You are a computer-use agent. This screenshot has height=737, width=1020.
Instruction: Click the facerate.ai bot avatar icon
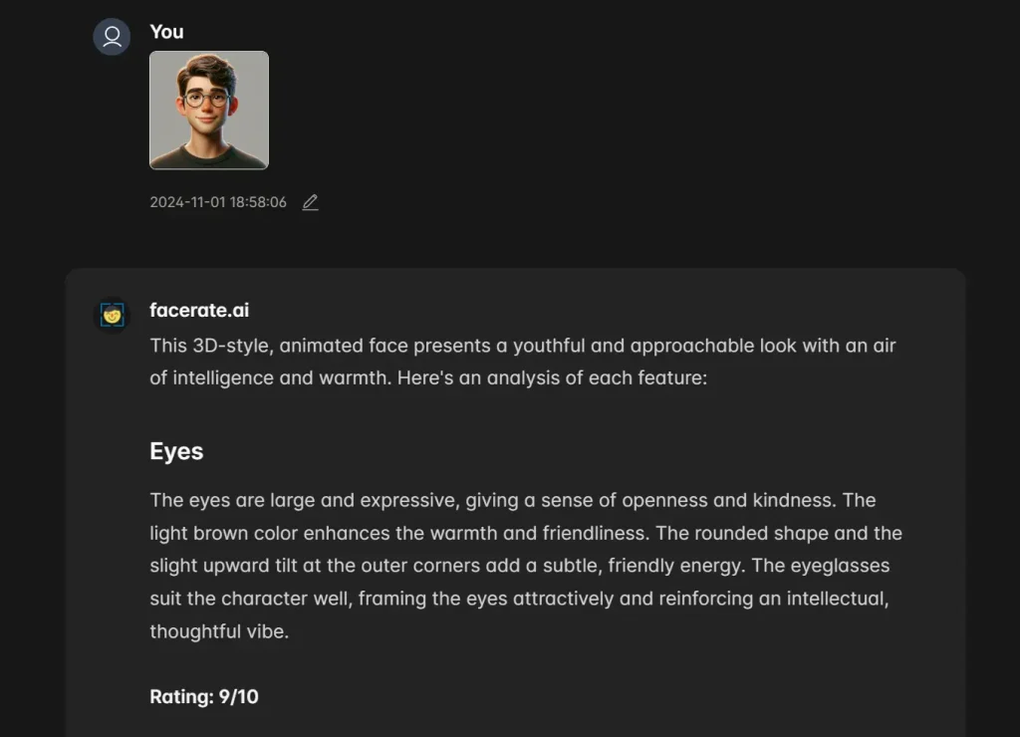112,316
